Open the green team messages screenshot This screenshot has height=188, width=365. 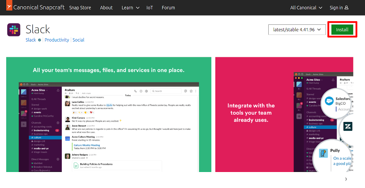[109, 114]
